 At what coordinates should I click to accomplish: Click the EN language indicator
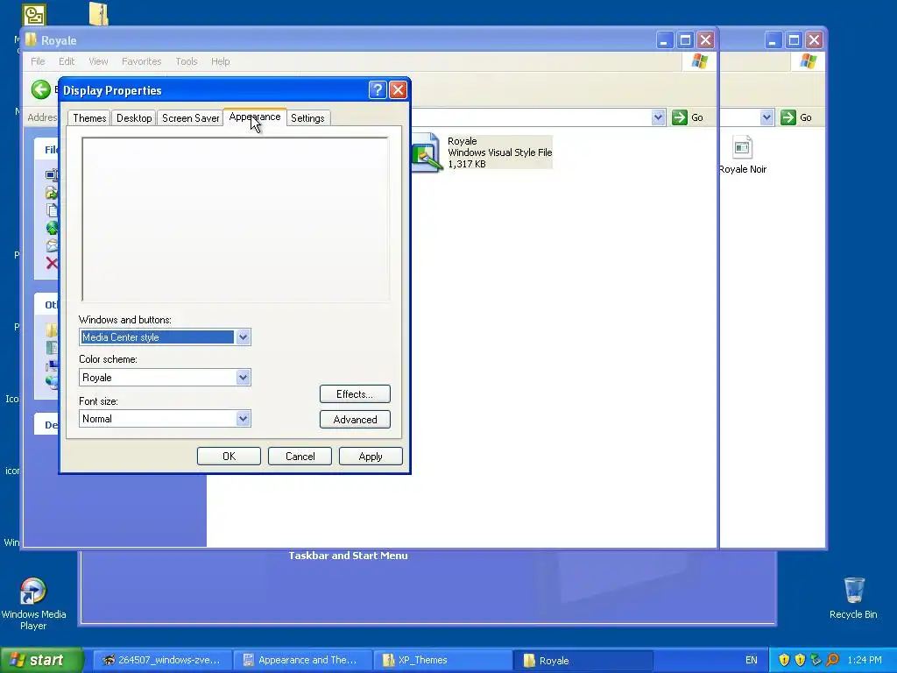click(x=751, y=660)
